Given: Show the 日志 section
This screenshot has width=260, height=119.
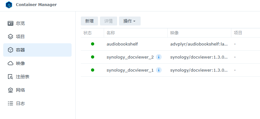Looking at the screenshot, I should [37, 104].
